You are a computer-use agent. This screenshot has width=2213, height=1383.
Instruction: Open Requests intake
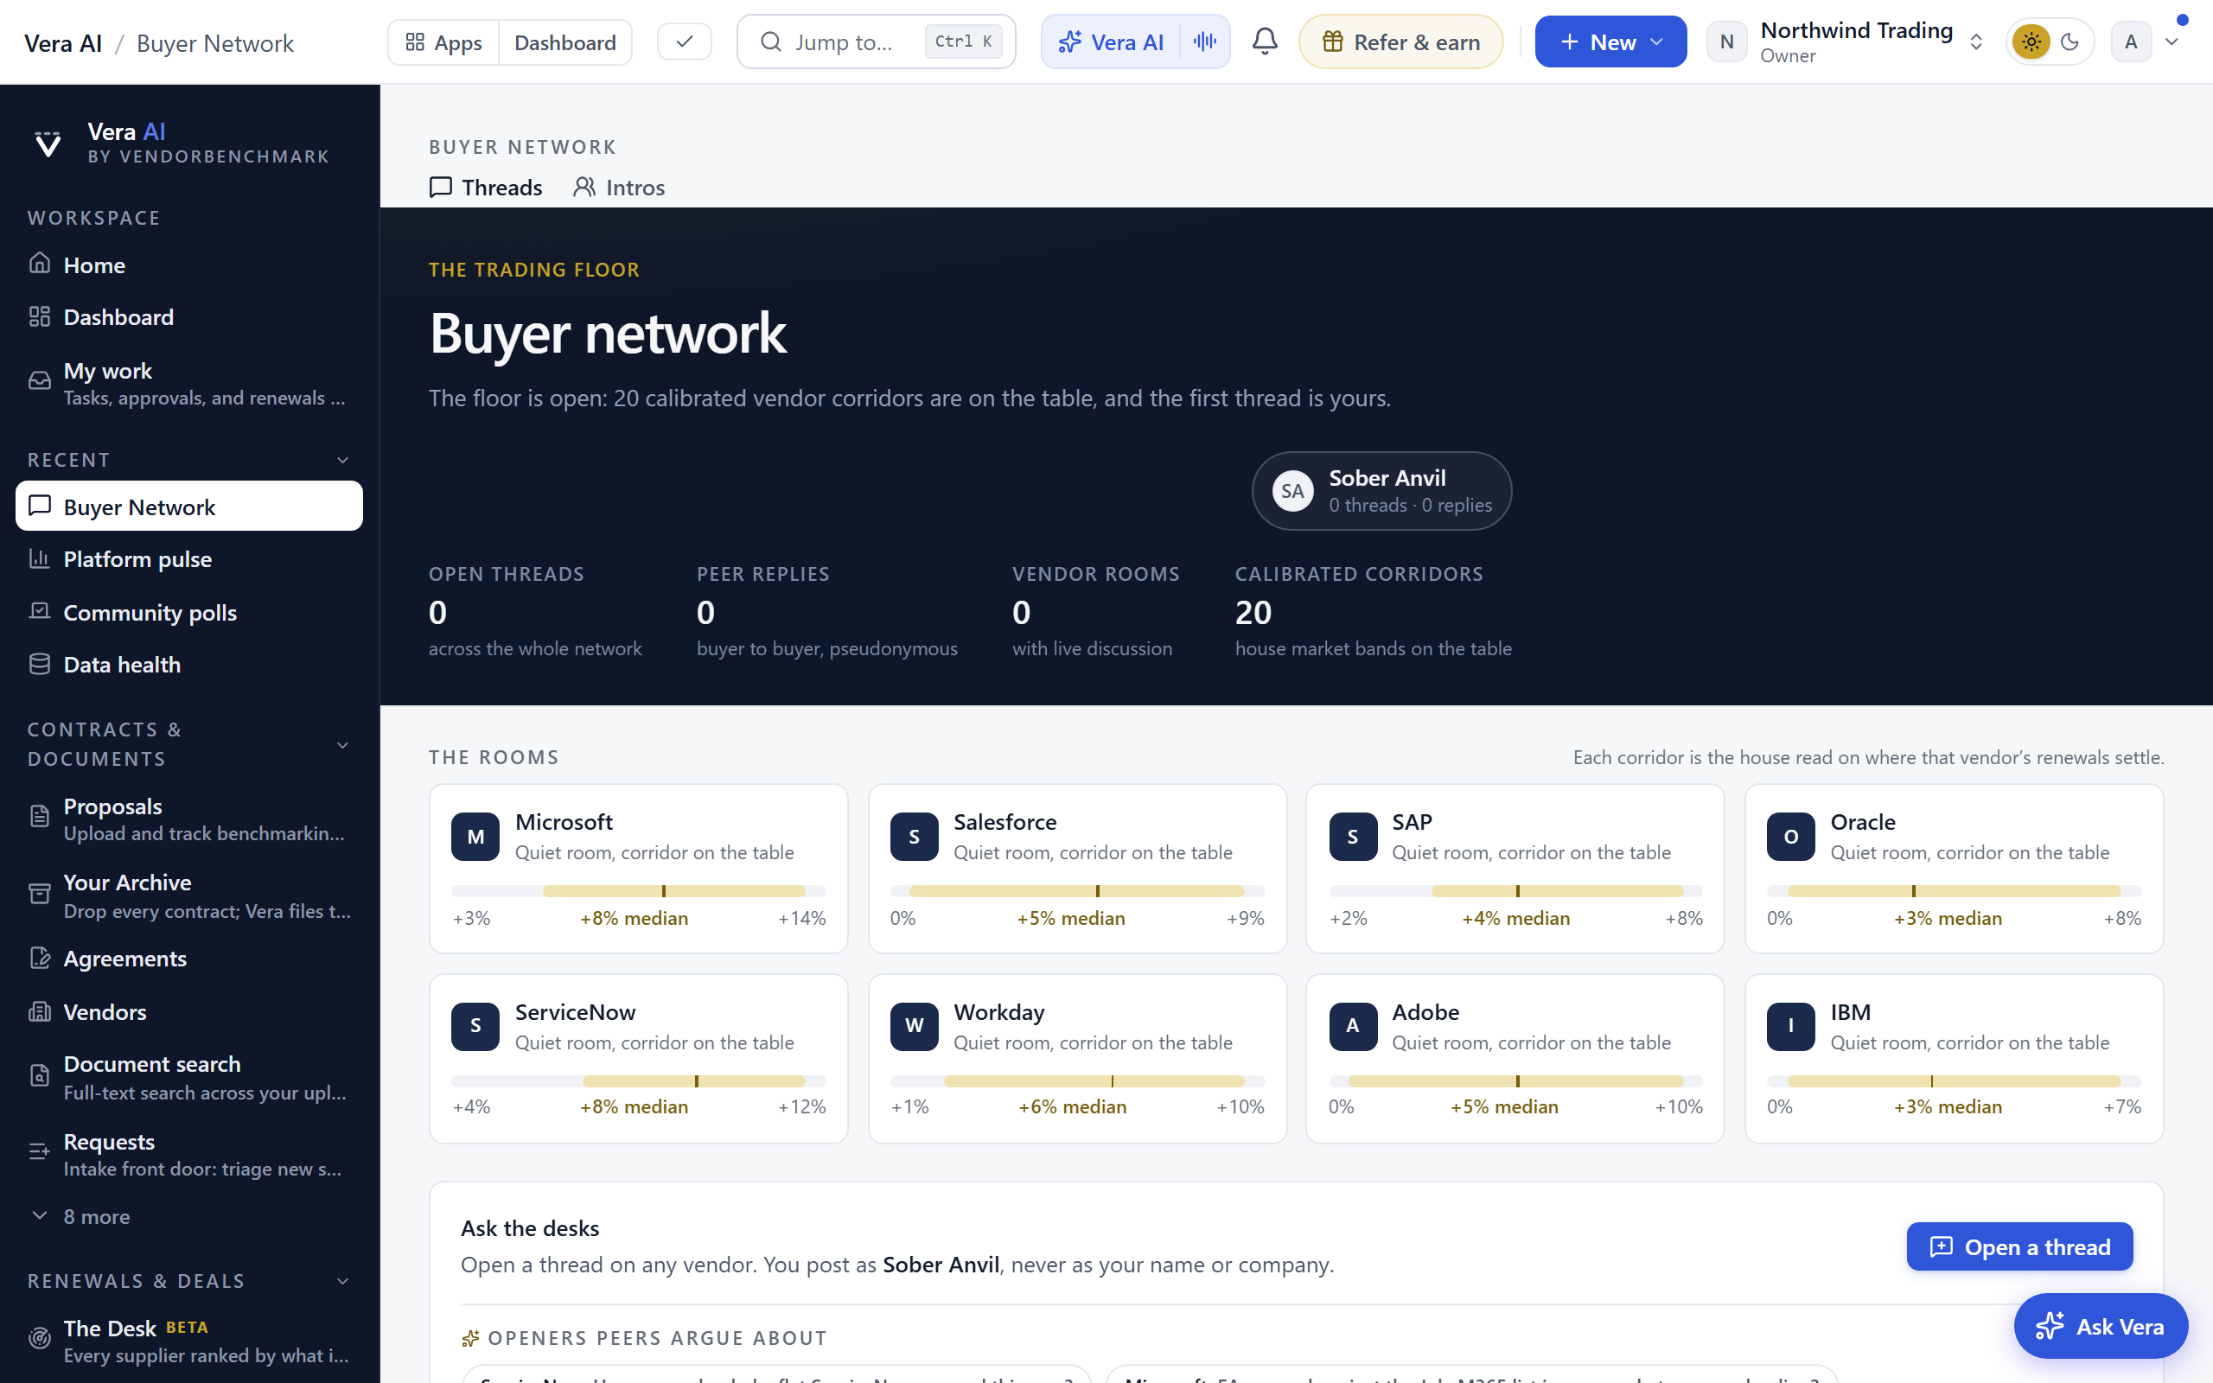[189, 1154]
